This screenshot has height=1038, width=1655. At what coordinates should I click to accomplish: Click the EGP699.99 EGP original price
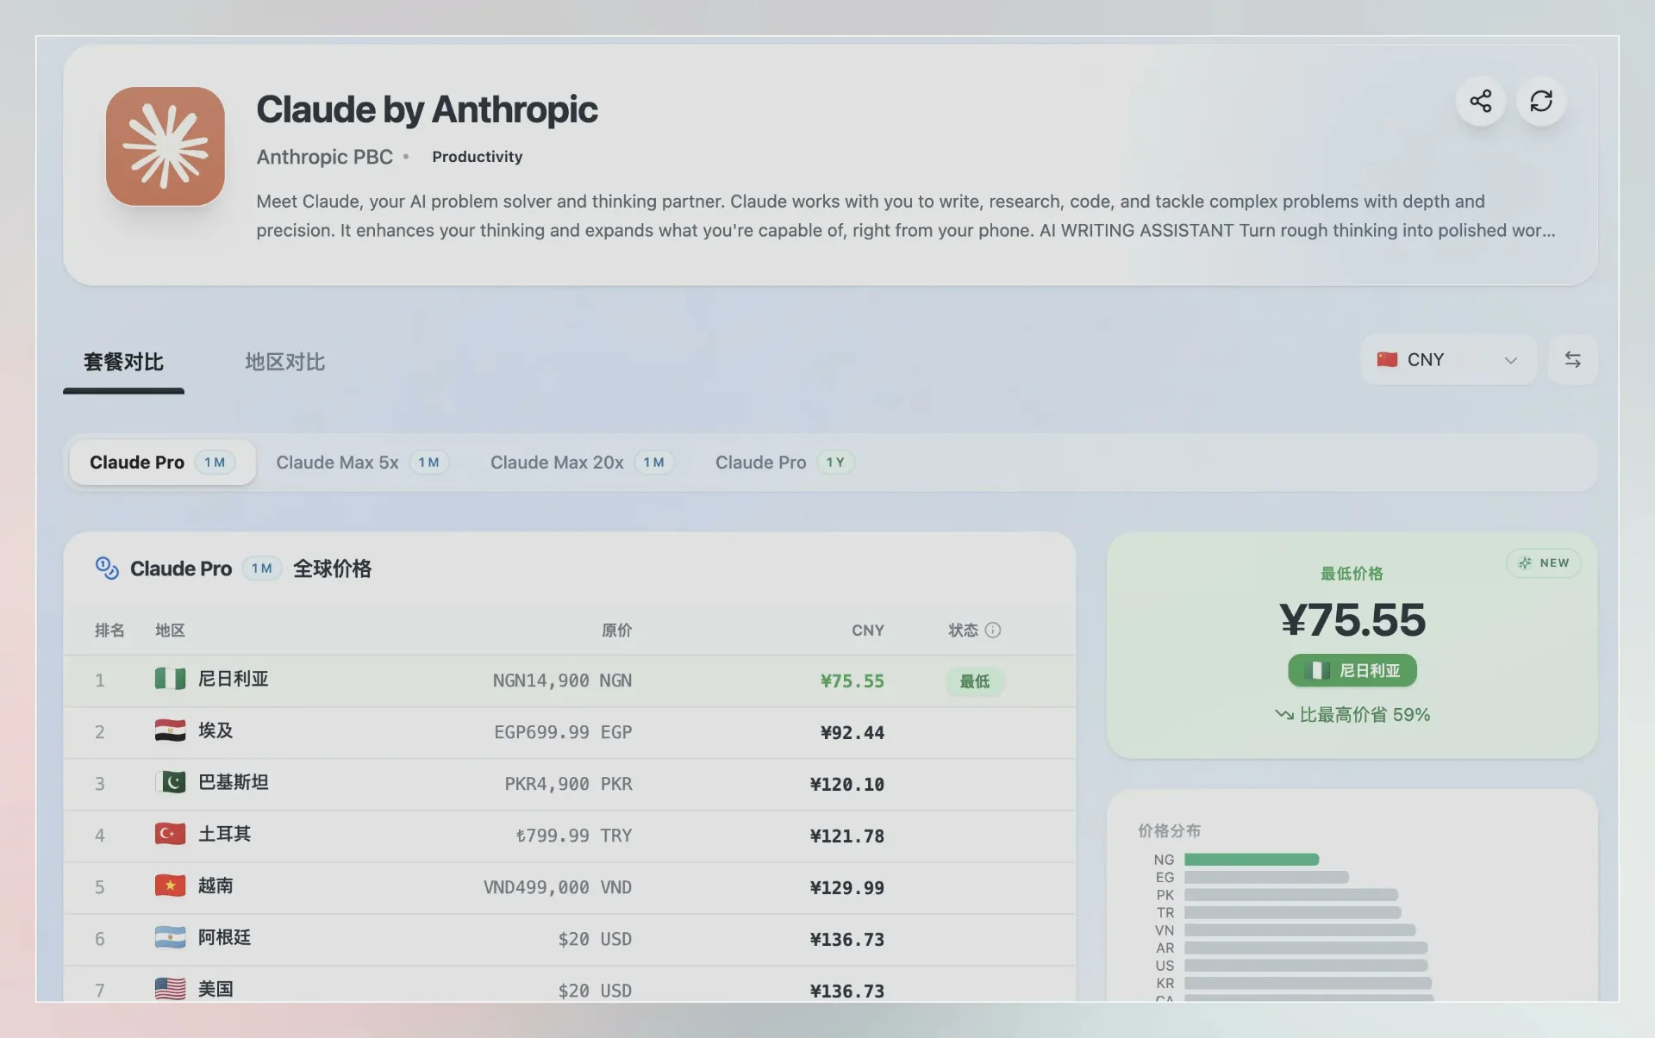563,733
